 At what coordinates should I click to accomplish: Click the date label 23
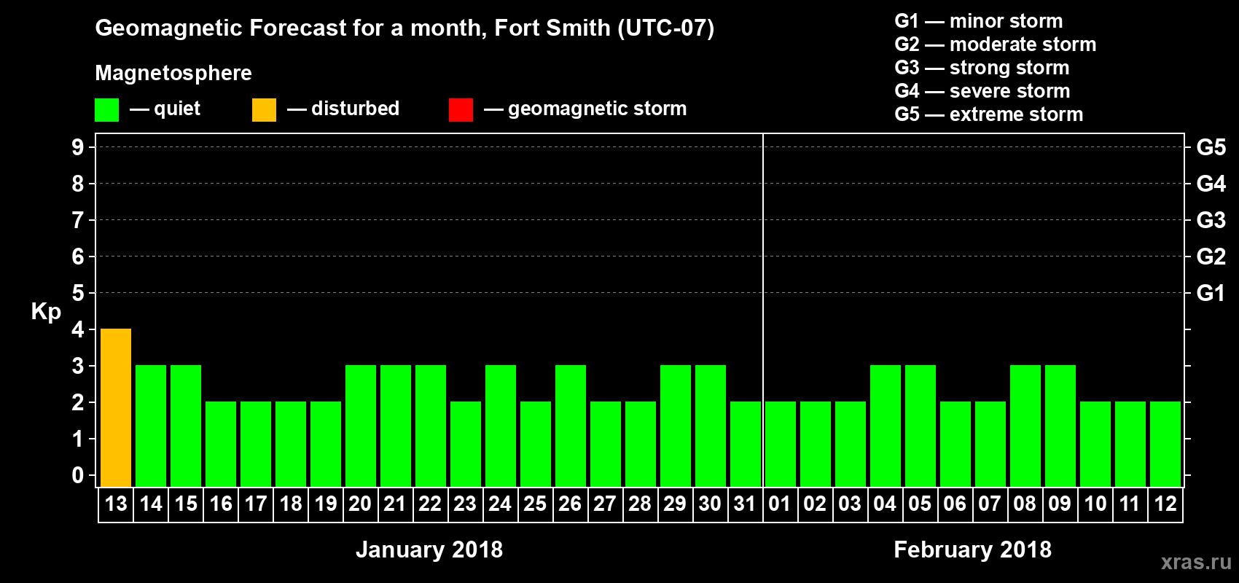[465, 504]
